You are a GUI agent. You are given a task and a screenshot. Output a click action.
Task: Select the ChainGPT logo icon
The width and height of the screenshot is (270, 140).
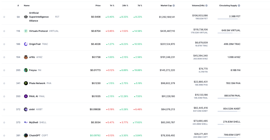click(x=26, y=135)
